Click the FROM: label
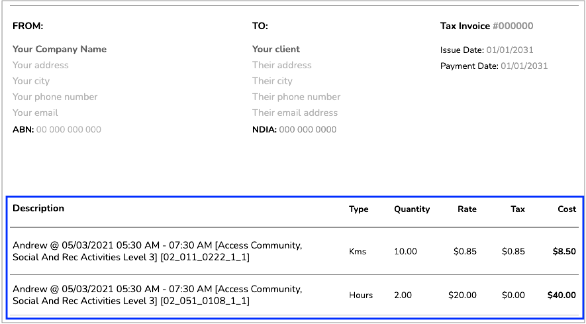The height and width of the screenshot is (324, 586). coord(28,26)
